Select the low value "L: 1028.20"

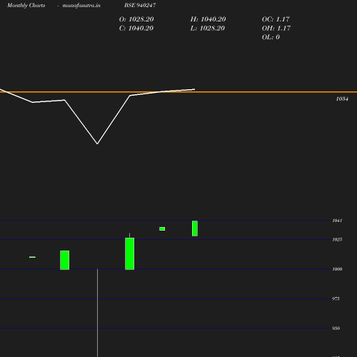[208, 29]
